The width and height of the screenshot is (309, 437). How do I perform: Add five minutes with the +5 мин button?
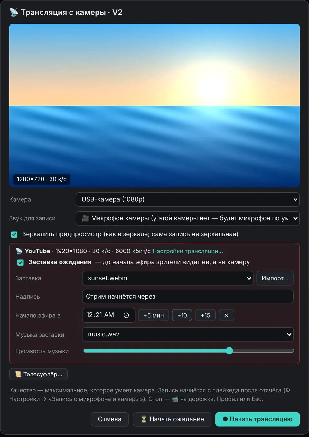point(154,315)
